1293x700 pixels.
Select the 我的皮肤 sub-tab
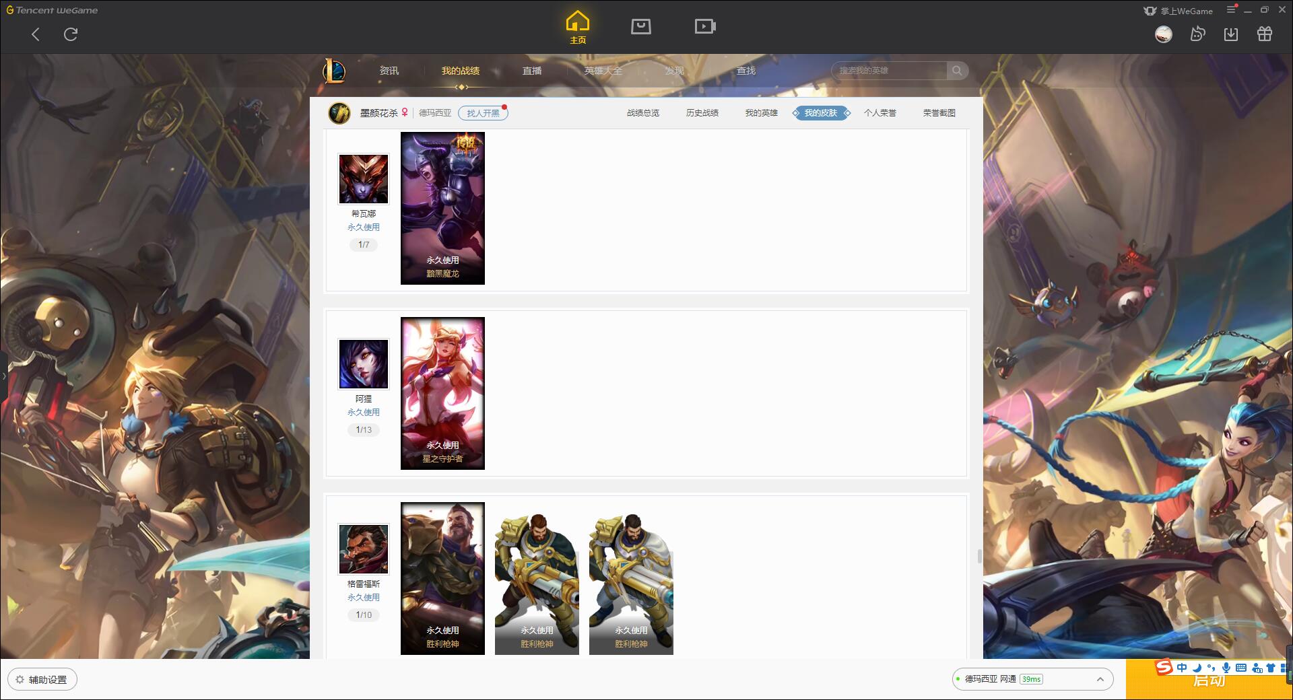(x=821, y=113)
